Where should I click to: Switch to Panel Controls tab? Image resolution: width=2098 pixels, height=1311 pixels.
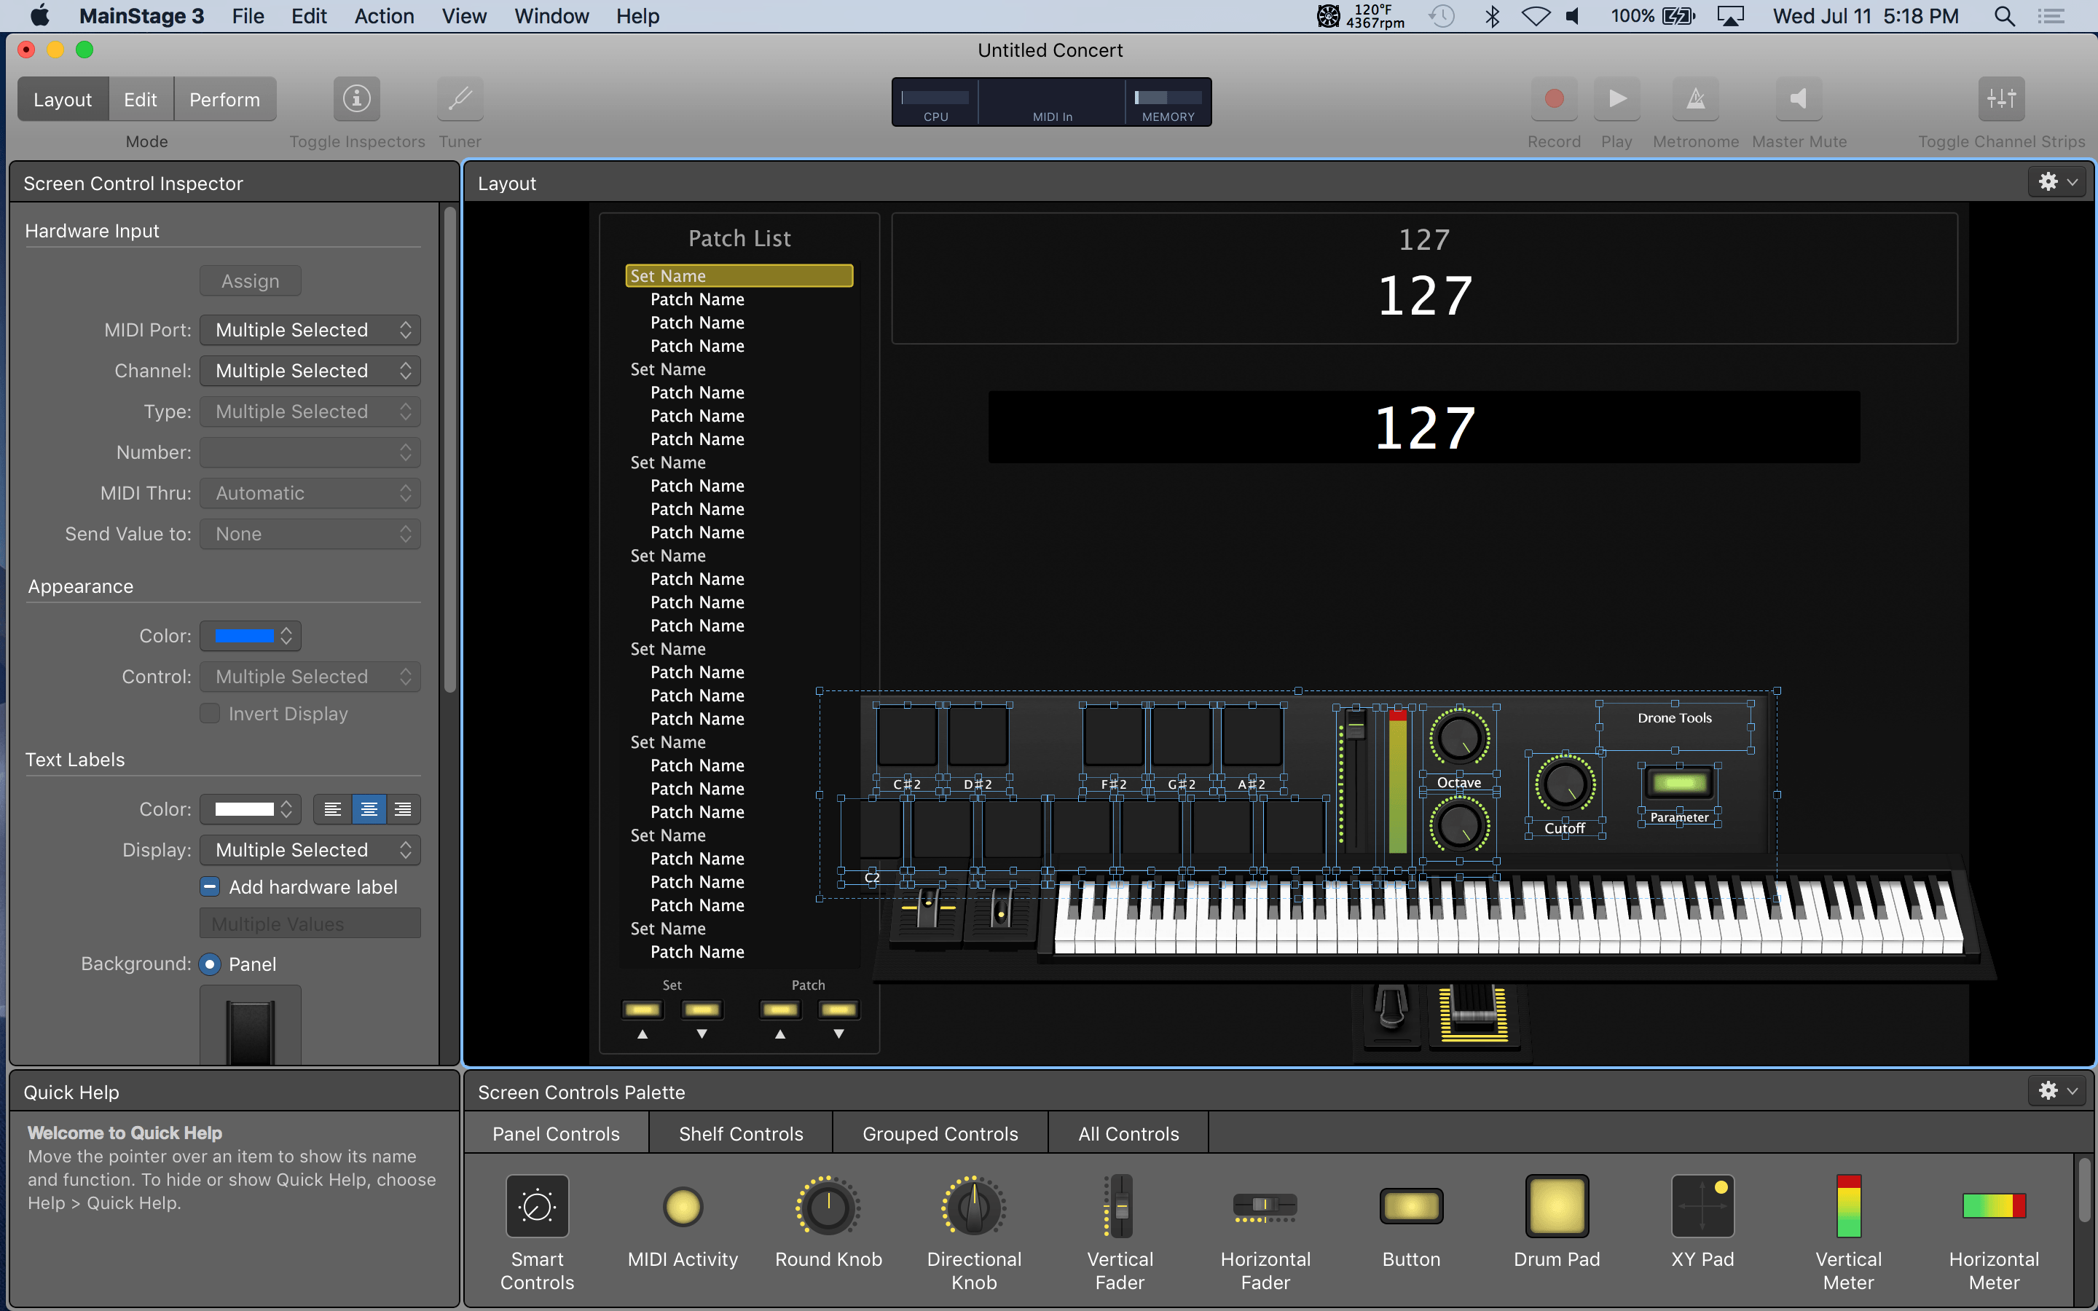click(x=556, y=1133)
